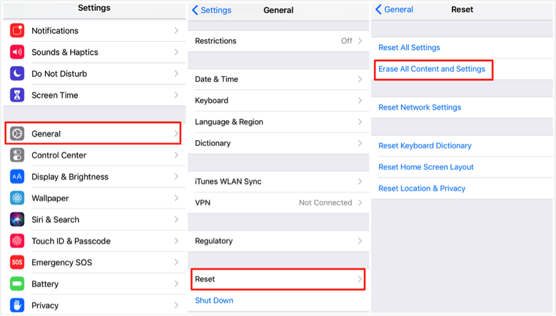Tap the Screen Time hourglass icon
Viewport: 556px width, 316px height.
coord(17,95)
